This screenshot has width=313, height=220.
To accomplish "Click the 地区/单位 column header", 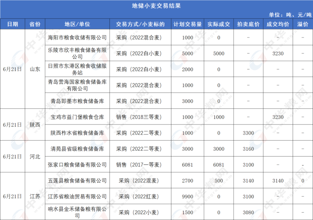I will tap(77, 24).
